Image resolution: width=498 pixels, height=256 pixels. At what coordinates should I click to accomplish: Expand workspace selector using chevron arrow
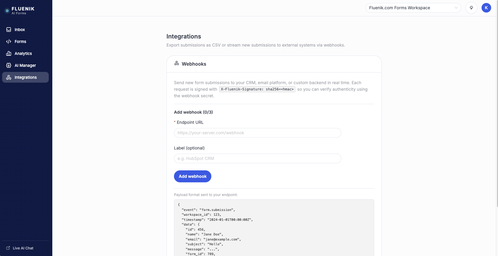click(x=456, y=8)
